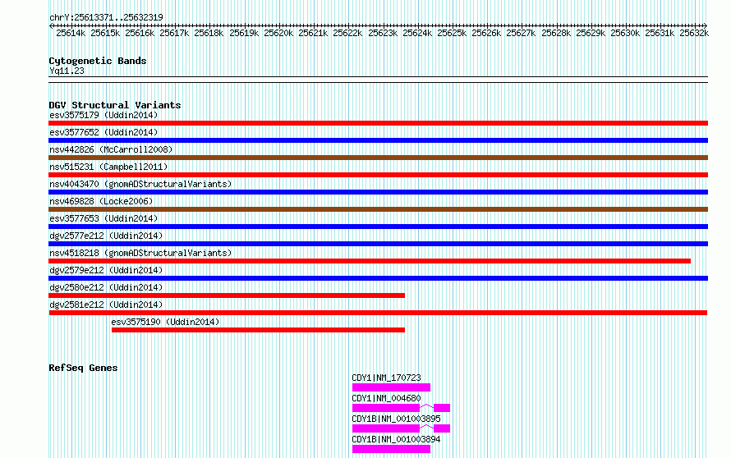Click the 25629k ruler position
This screenshot has height=458, width=731.
click(591, 33)
